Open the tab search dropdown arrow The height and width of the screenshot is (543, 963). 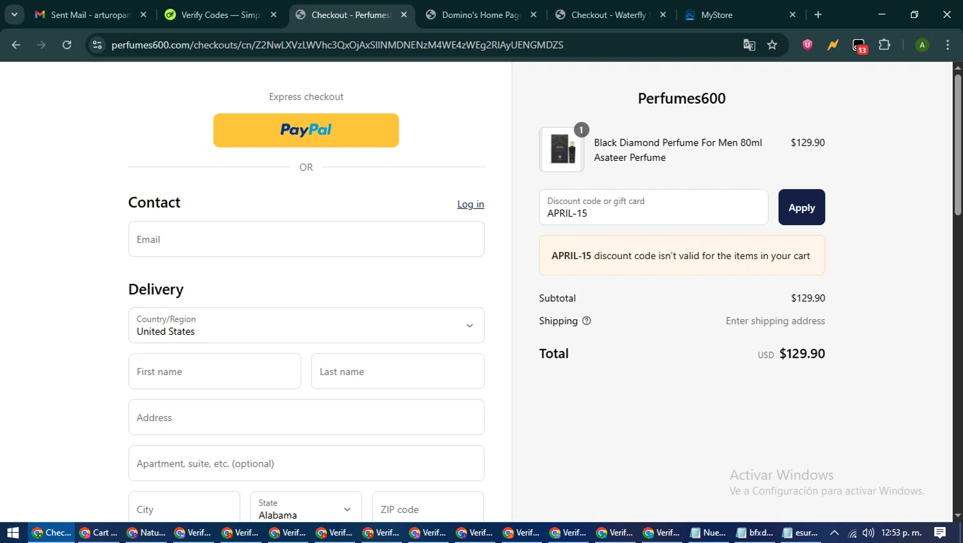click(14, 14)
